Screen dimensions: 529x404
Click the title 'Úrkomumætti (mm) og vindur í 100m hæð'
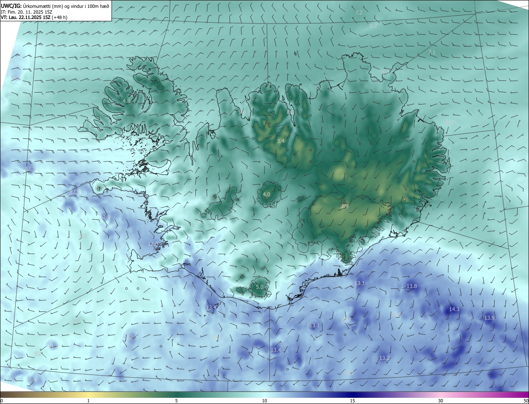click(x=67, y=6)
